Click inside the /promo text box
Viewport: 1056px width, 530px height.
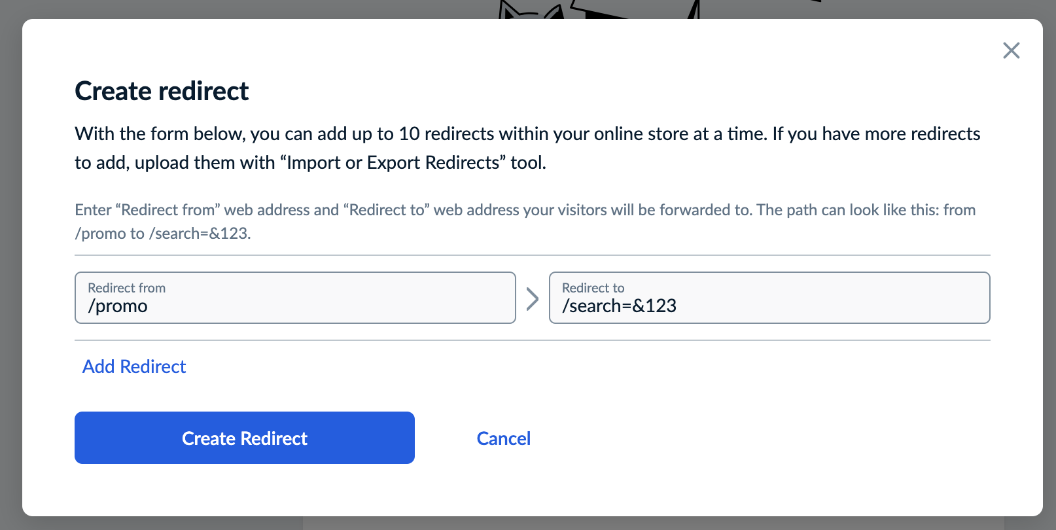tap(294, 306)
